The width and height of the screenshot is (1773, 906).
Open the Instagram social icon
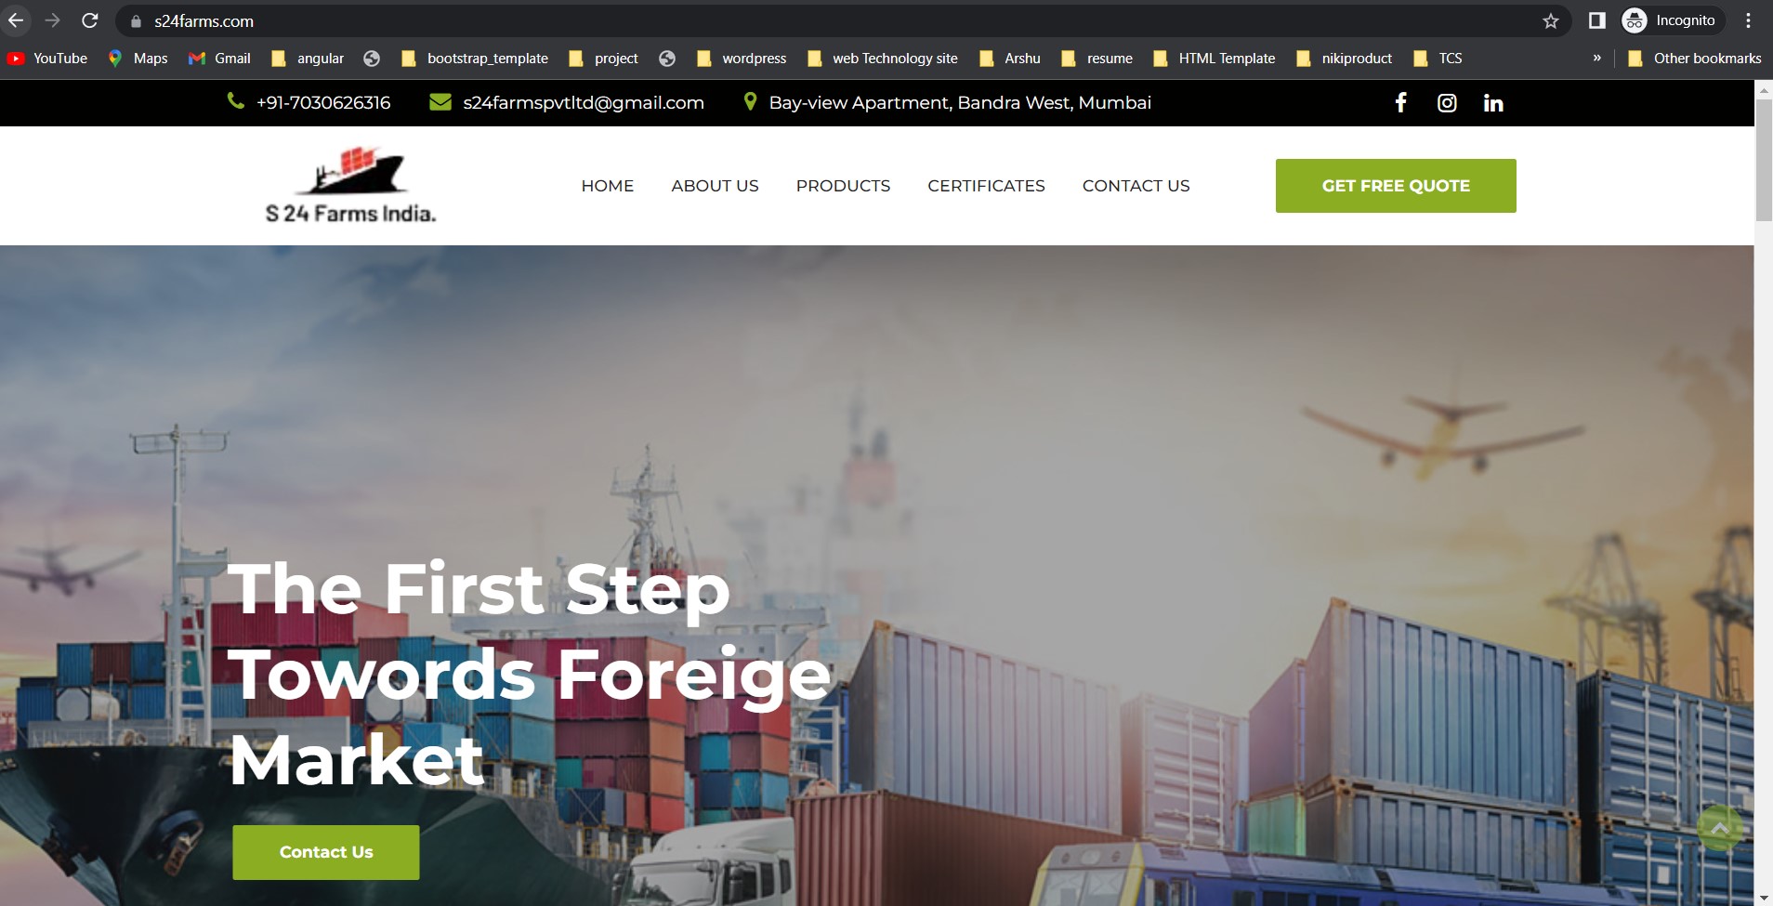[x=1447, y=103]
